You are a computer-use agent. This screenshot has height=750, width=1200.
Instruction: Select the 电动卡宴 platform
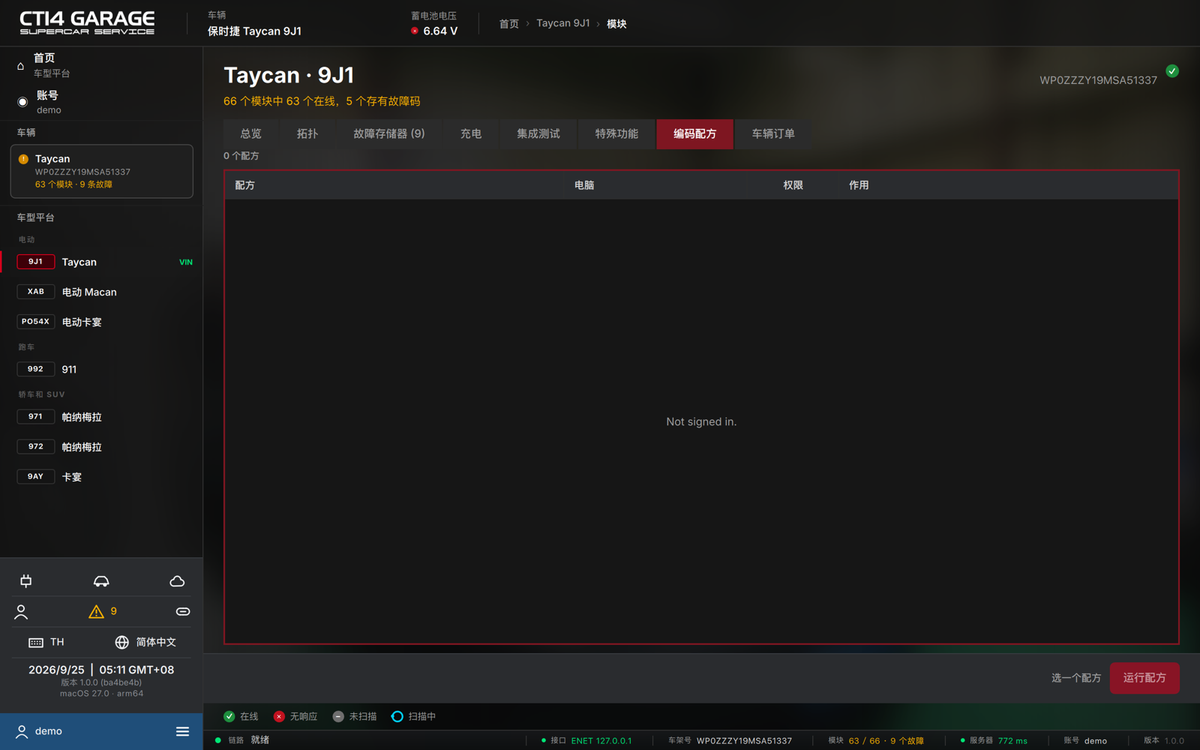[101, 322]
